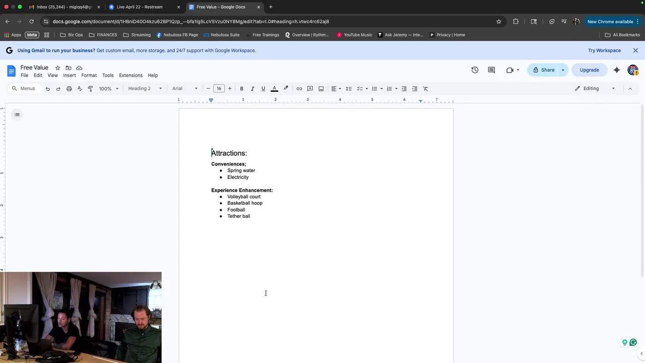
Task: Click the font size field
Action: (219, 89)
